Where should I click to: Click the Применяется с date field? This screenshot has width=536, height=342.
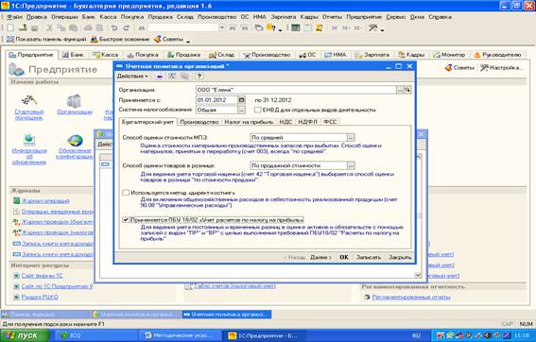click(216, 100)
